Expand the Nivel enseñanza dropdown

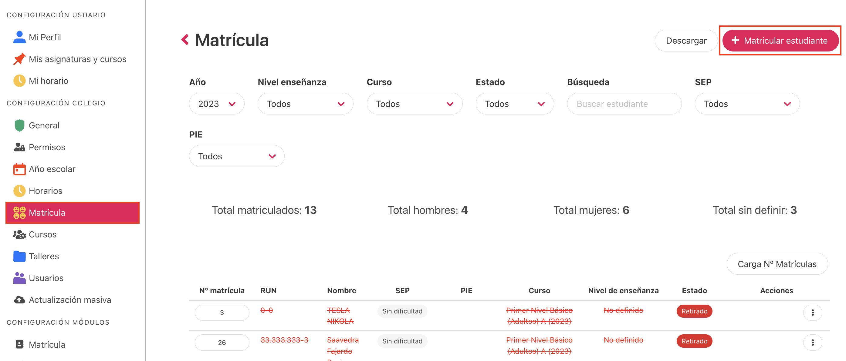[305, 104]
